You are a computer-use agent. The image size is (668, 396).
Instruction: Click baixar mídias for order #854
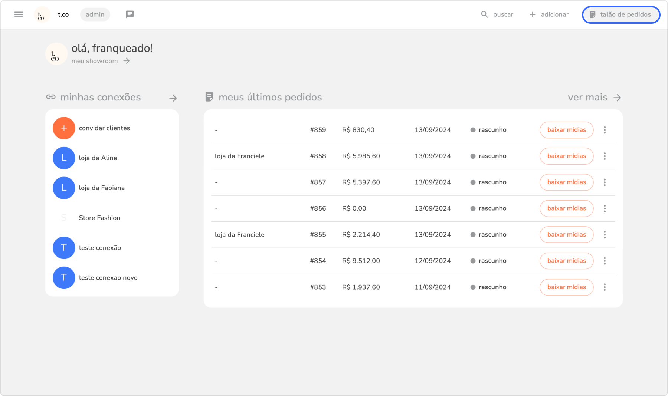pyautogui.click(x=566, y=261)
